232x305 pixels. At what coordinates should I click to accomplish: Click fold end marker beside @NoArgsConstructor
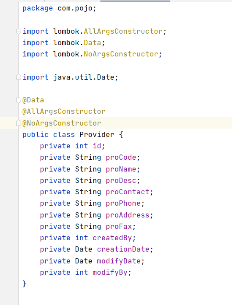click(18, 123)
